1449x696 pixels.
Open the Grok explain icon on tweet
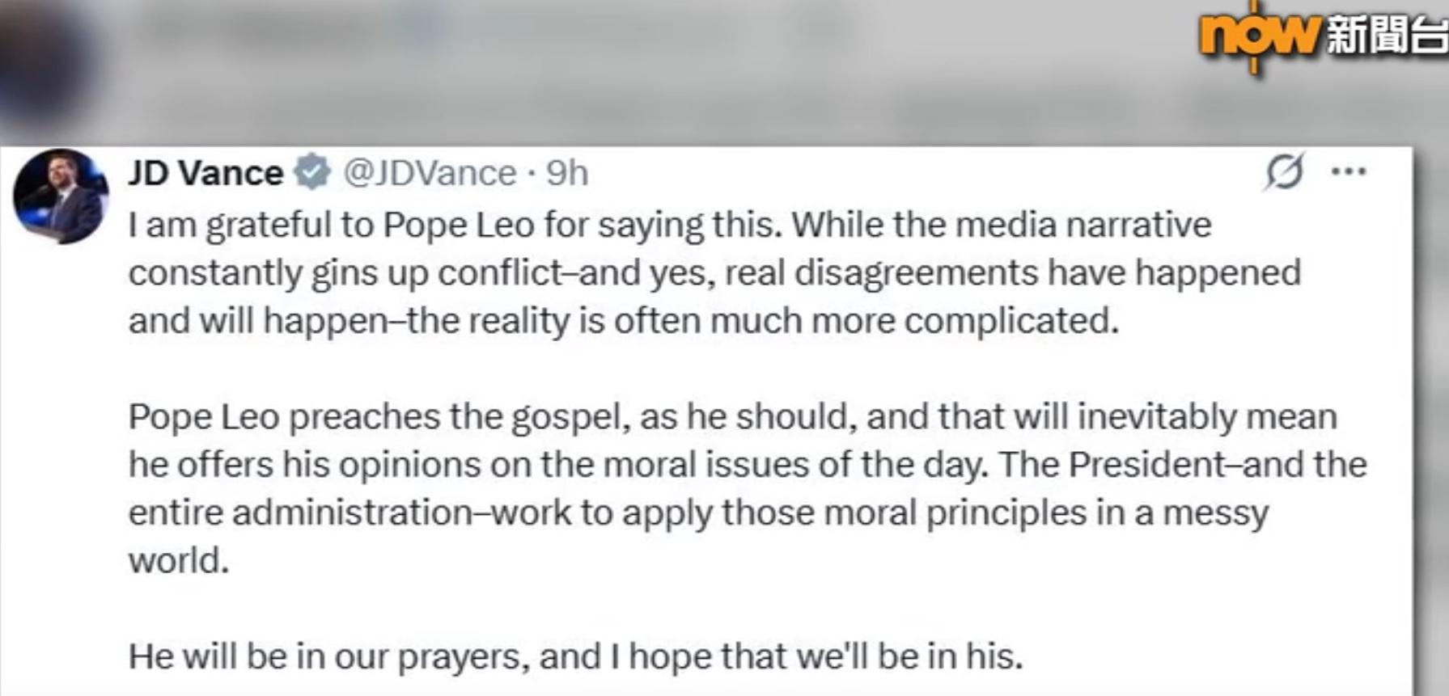[x=1284, y=171]
